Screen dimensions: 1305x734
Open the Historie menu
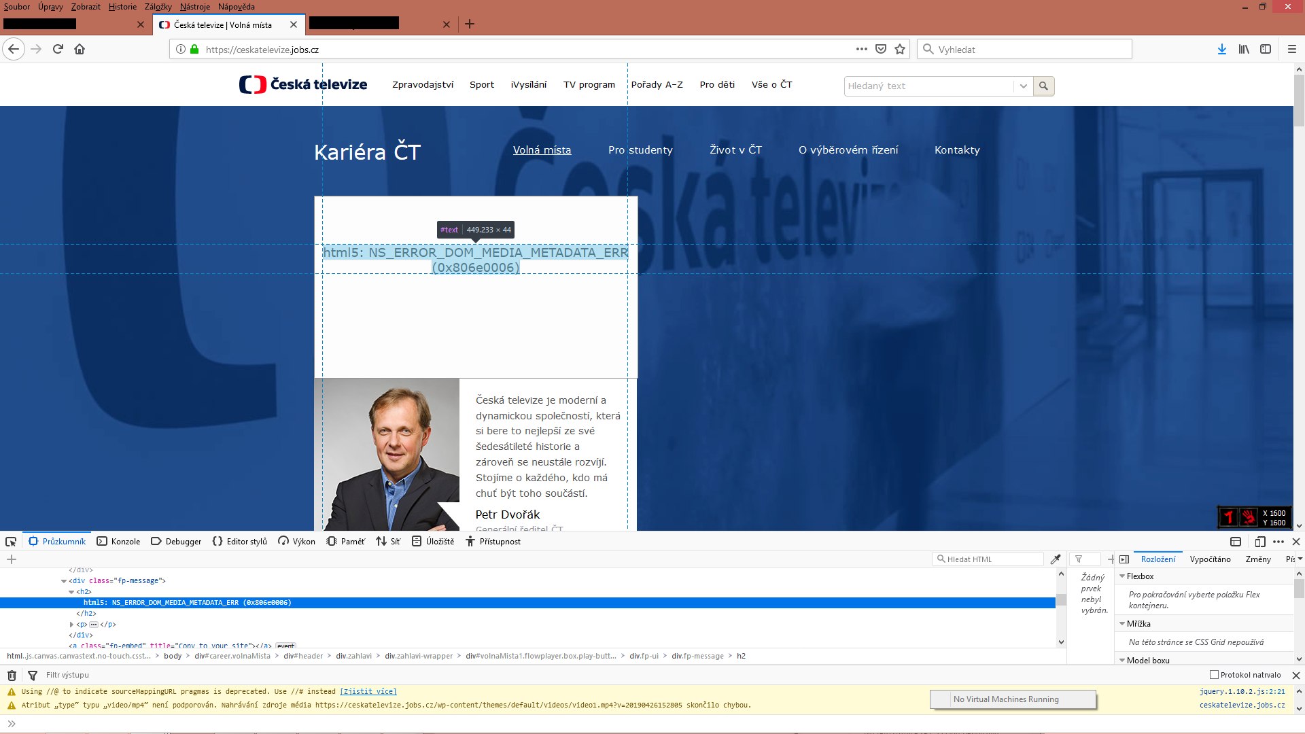click(x=122, y=7)
